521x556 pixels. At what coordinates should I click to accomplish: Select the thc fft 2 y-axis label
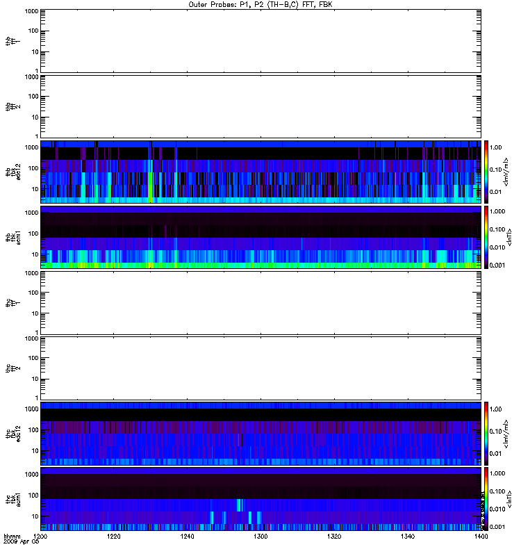pos(13,368)
